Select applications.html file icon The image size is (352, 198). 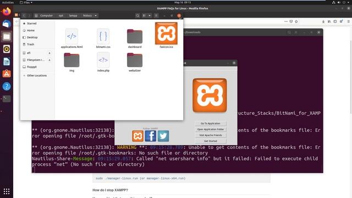pos(71,36)
